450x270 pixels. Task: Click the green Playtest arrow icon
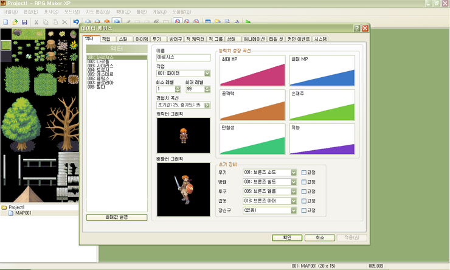248,22
